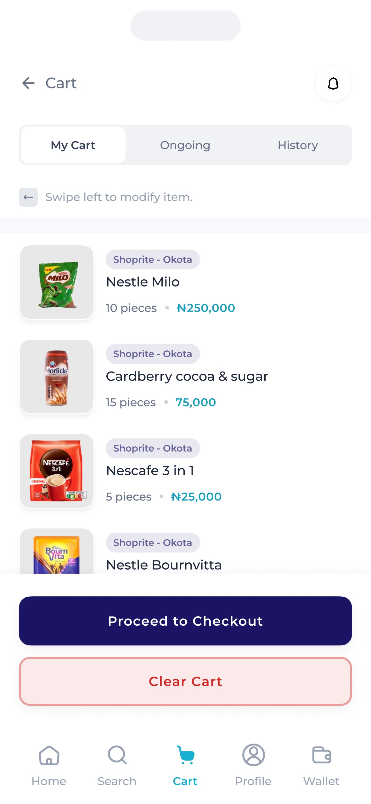371x804 pixels.
Task: Tap the Bournvita product thumbnail
Action: [57, 554]
